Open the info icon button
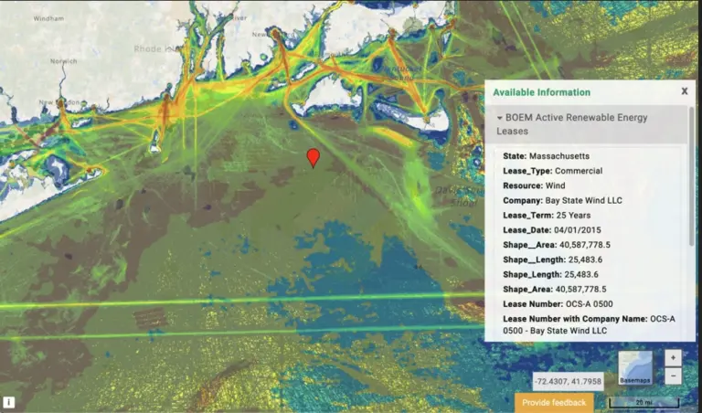702x413 pixels. coord(8,402)
